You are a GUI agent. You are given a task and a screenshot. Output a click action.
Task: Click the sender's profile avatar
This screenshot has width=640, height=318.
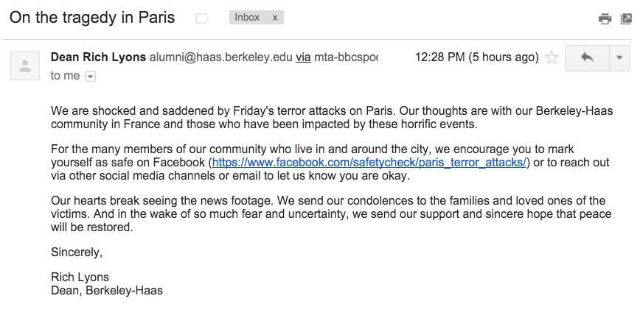(25, 66)
